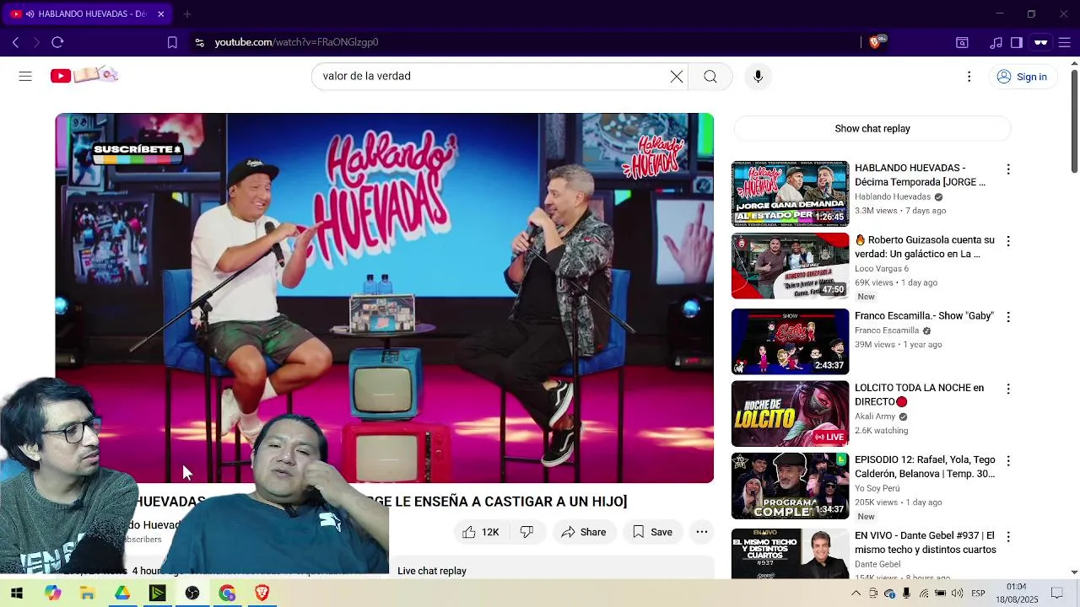Save video to a playlist
The width and height of the screenshot is (1080, 607).
[652, 532]
